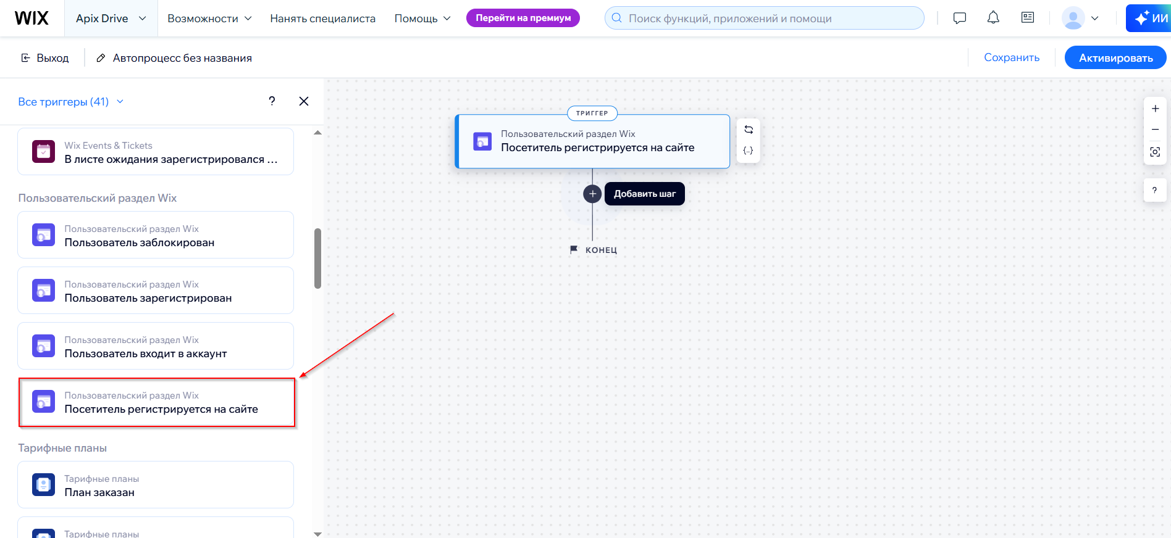Screen dimensions: 1171x538
Task: Click the plus circle to add step
Action: pyautogui.click(x=592, y=194)
